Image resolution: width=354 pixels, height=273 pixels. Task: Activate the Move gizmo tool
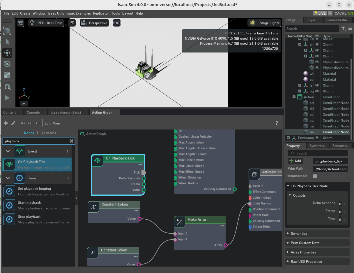tap(7, 53)
